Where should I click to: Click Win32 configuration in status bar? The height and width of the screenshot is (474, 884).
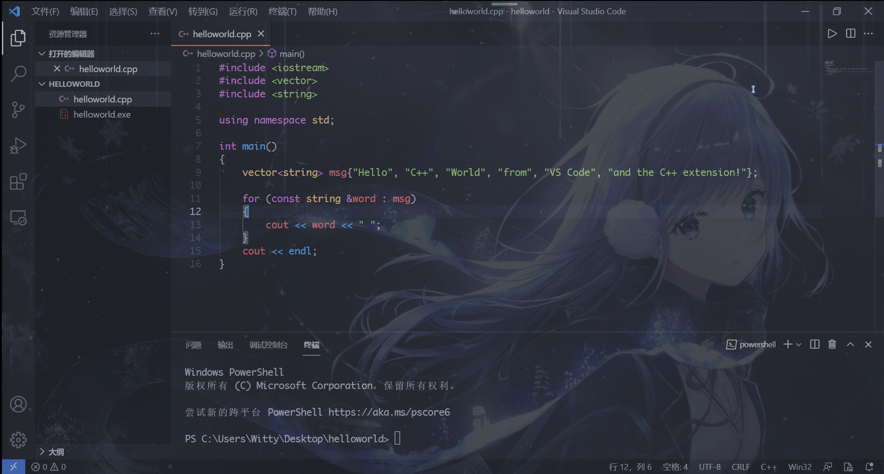tap(800, 467)
